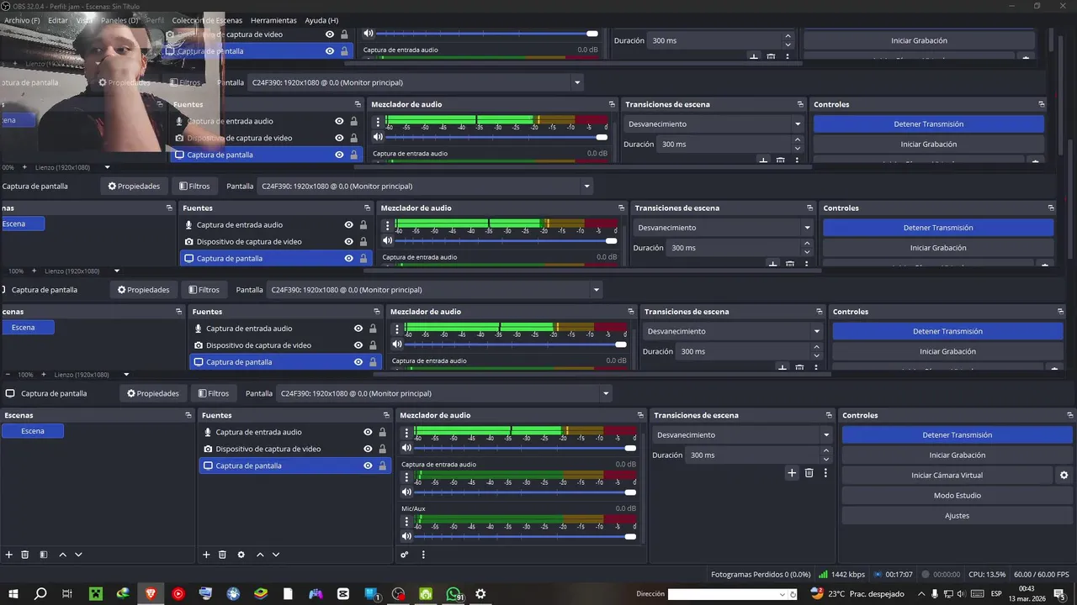Open the Editar menu
1077x605 pixels.
(x=57, y=20)
